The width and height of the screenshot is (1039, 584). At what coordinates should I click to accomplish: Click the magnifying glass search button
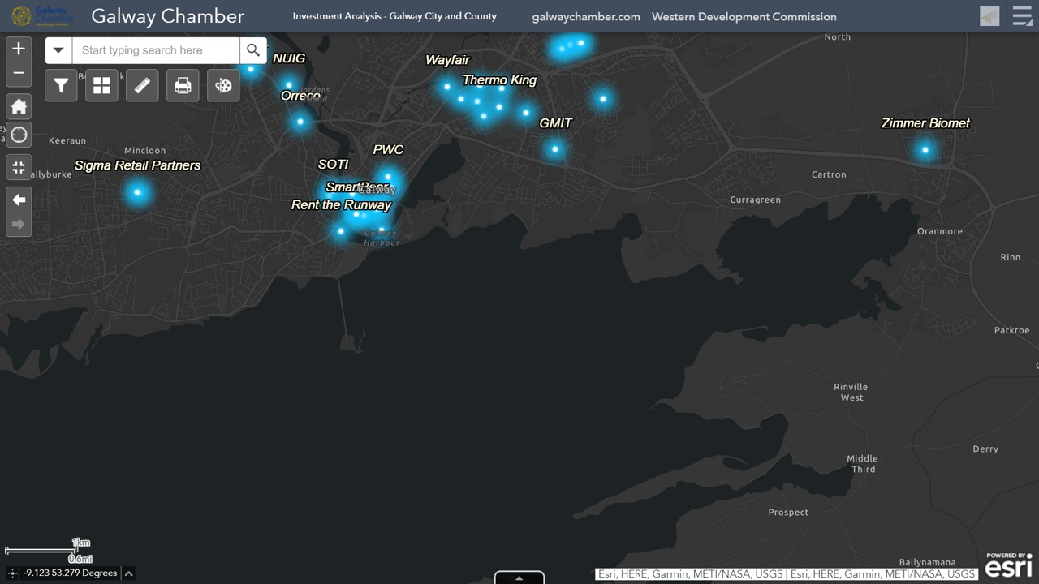click(x=253, y=50)
